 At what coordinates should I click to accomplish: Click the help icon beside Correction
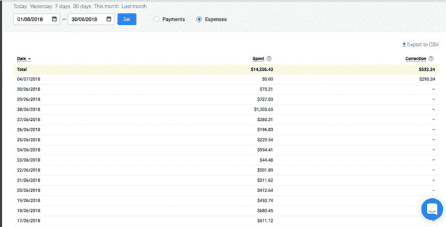tap(431, 59)
